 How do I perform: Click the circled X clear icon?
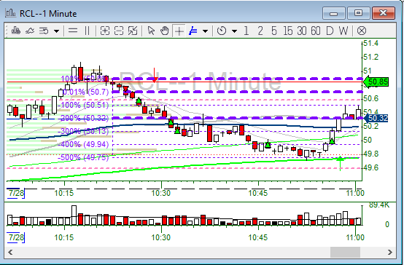[362, 31]
